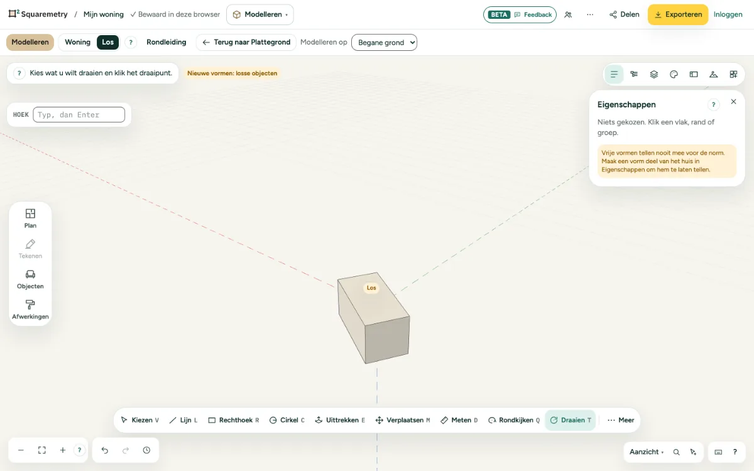The image size is (754, 471).
Task: Activate the Rondkijken orbit tool
Action: pyautogui.click(x=513, y=420)
